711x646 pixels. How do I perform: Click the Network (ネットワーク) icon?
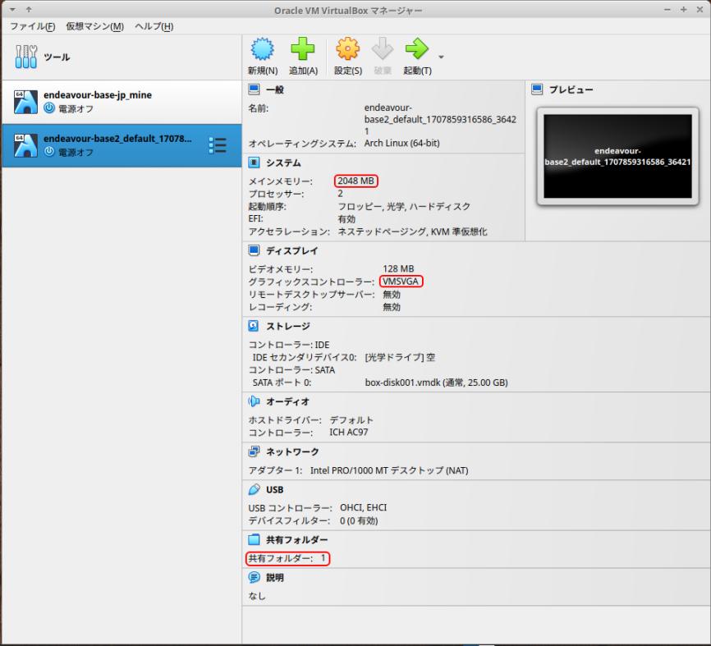click(254, 451)
